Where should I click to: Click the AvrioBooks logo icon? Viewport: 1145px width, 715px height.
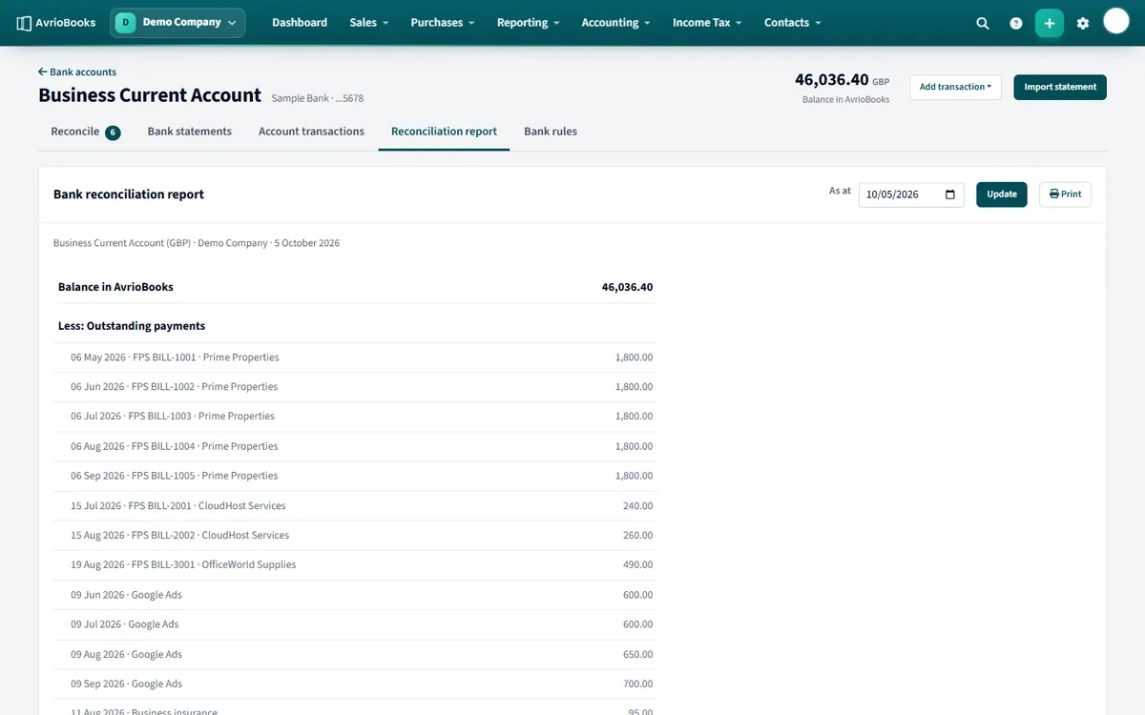(24, 23)
